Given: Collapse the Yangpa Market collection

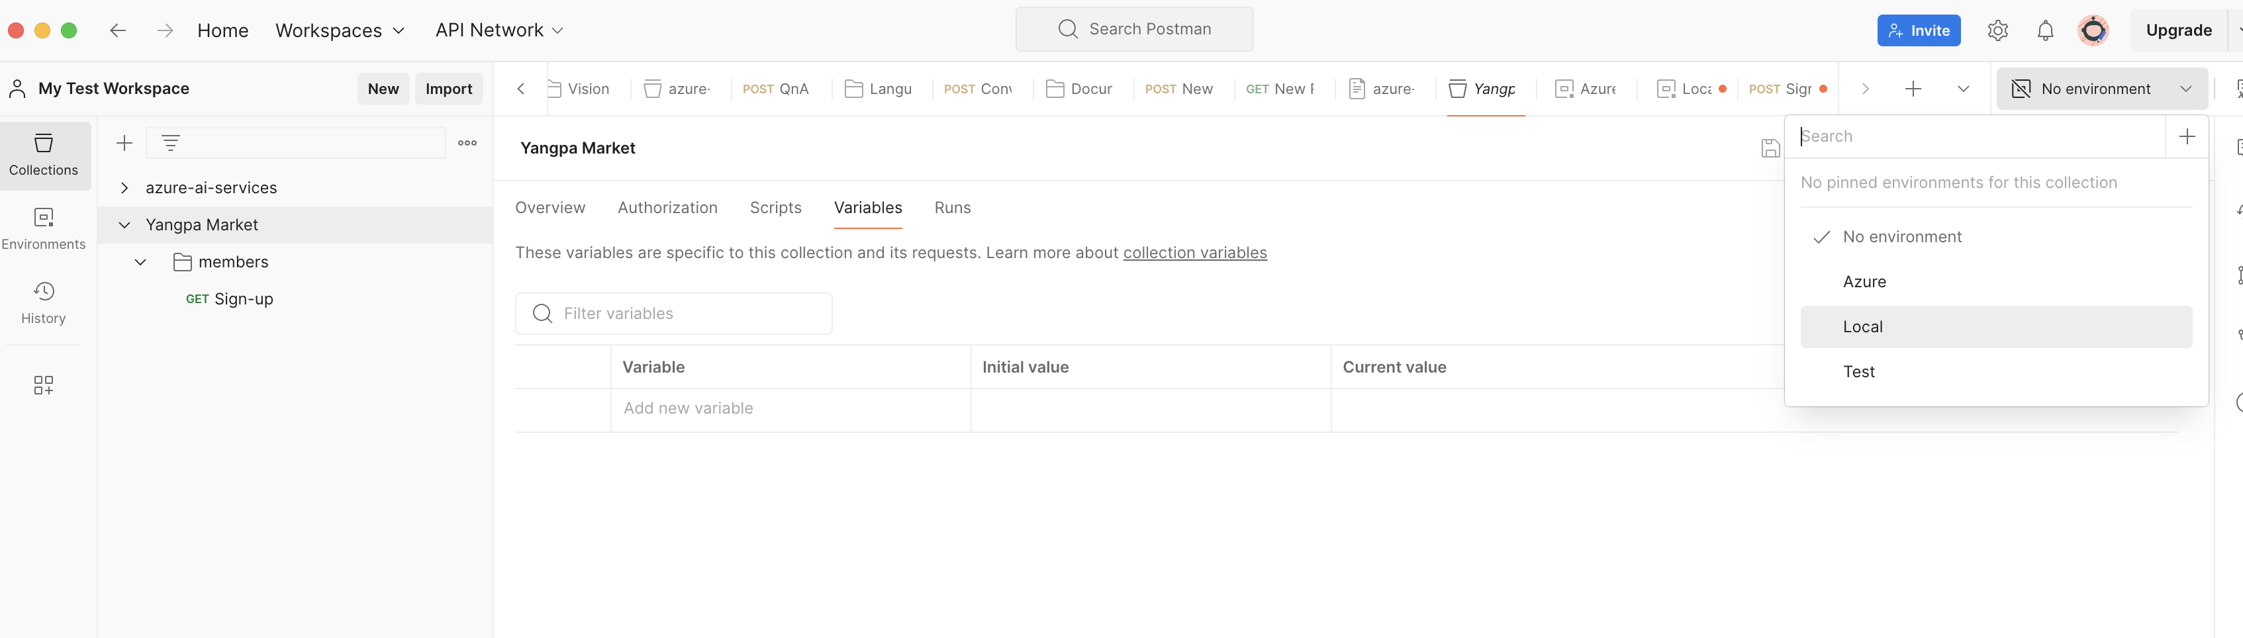Looking at the screenshot, I should tap(124, 224).
